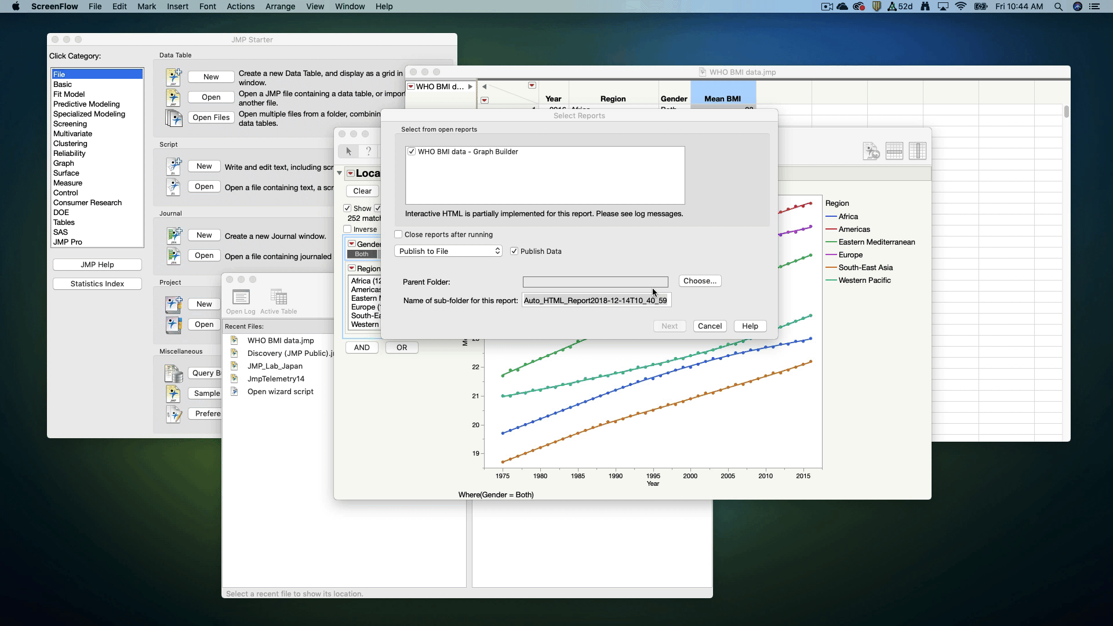Click the Cancel button
This screenshot has width=1113, height=626.
pyautogui.click(x=710, y=326)
